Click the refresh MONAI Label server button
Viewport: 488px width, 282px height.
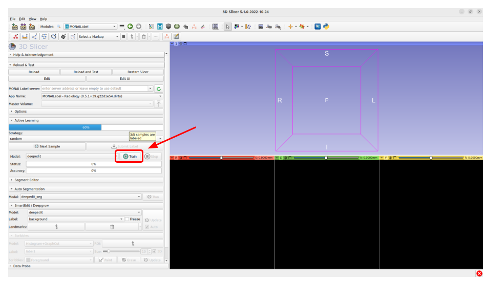(x=159, y=89)
